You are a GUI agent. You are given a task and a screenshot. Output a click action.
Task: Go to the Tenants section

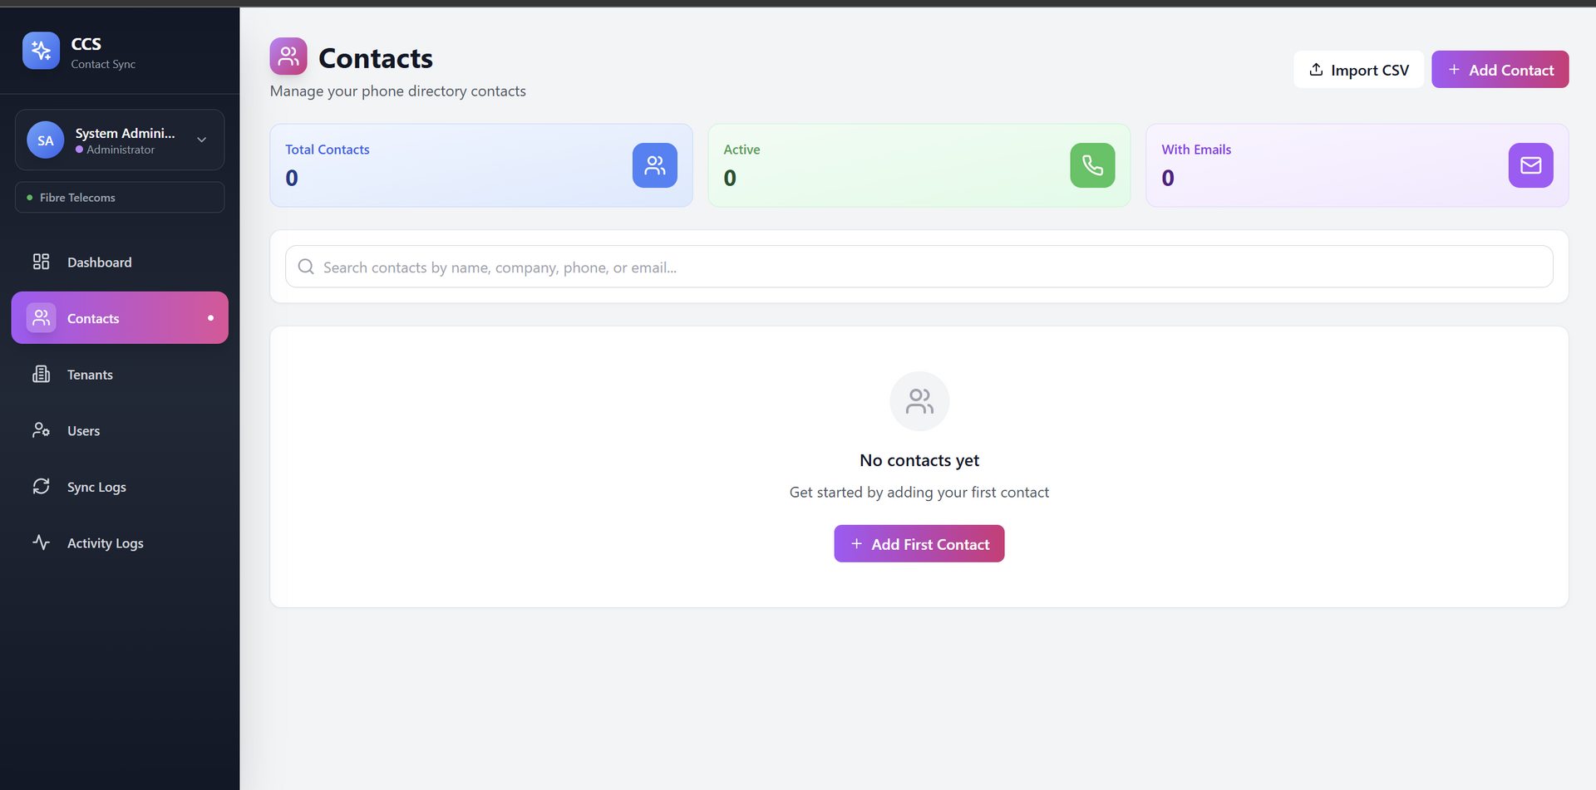point(90,375)
